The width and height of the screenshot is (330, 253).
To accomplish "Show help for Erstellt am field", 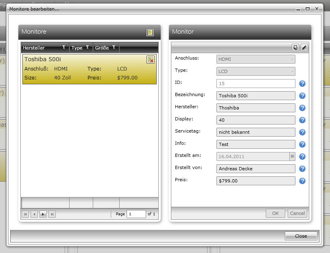I will [x=302, y=157].
